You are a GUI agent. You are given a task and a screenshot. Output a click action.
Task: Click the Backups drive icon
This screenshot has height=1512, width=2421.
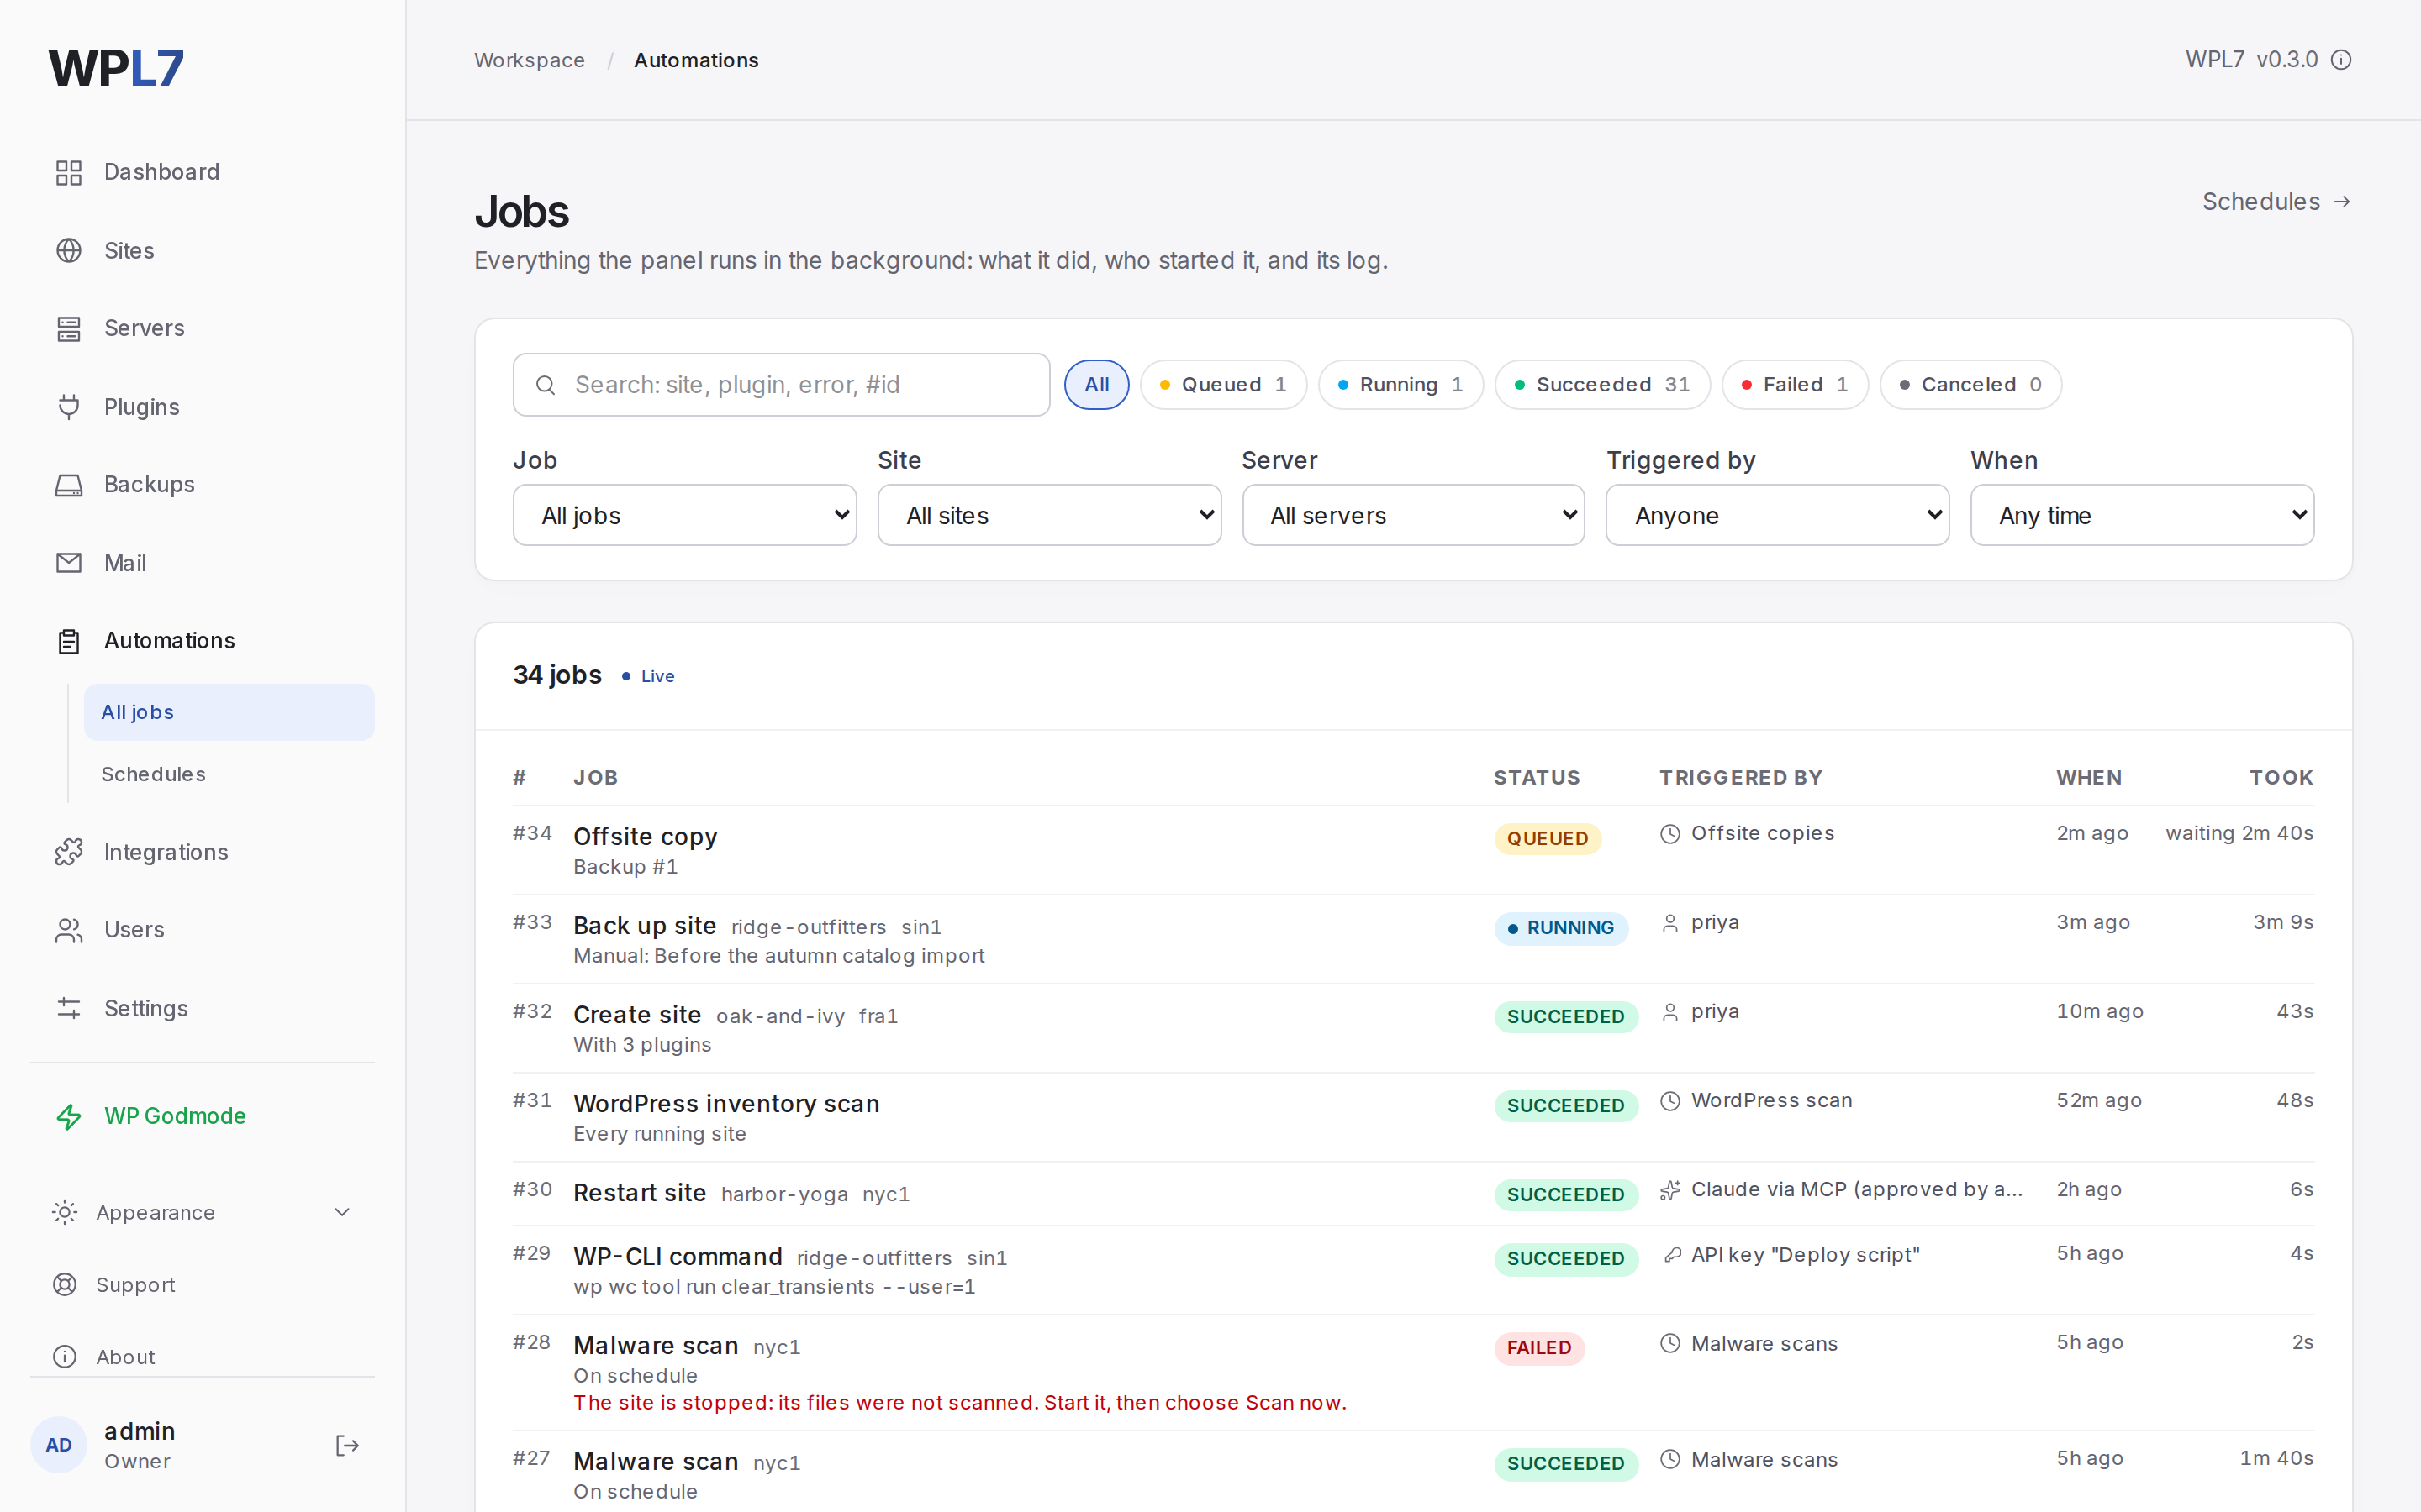pyautogui.click(x=68, y=485)
